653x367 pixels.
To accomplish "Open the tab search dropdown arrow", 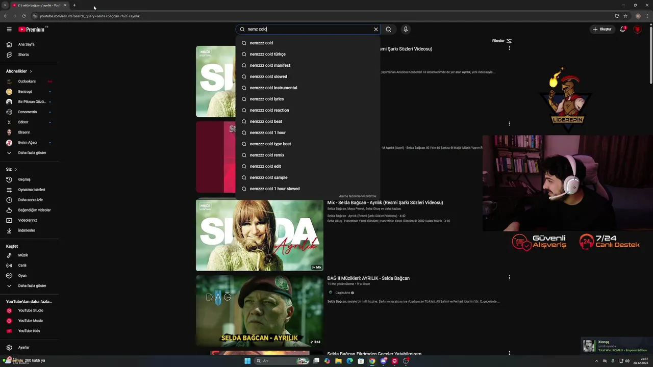I will coord(5,5).
